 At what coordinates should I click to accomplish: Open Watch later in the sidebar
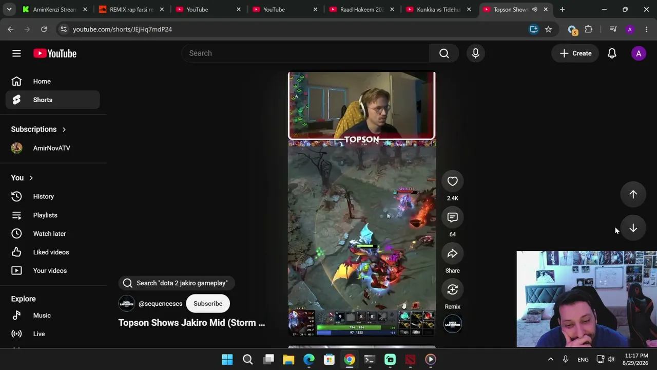pyautogui.click(x=53, y=234)
